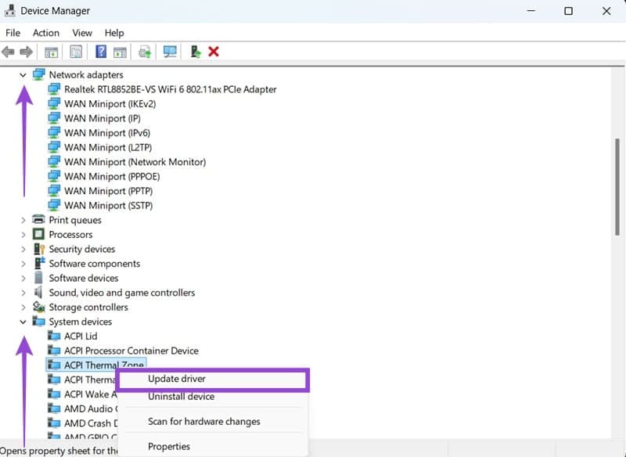Viewport: 626px width, 457px height.
Task: Open Help using the blue question mark icon
Action: 100,52
